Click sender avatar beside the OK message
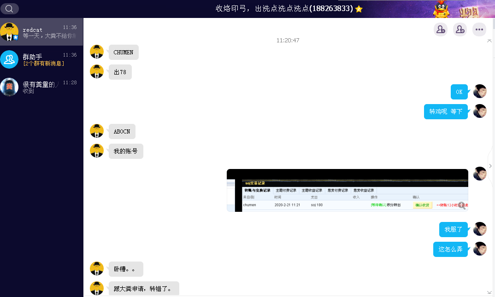This screenshot has height=297, width=495. 480,92
